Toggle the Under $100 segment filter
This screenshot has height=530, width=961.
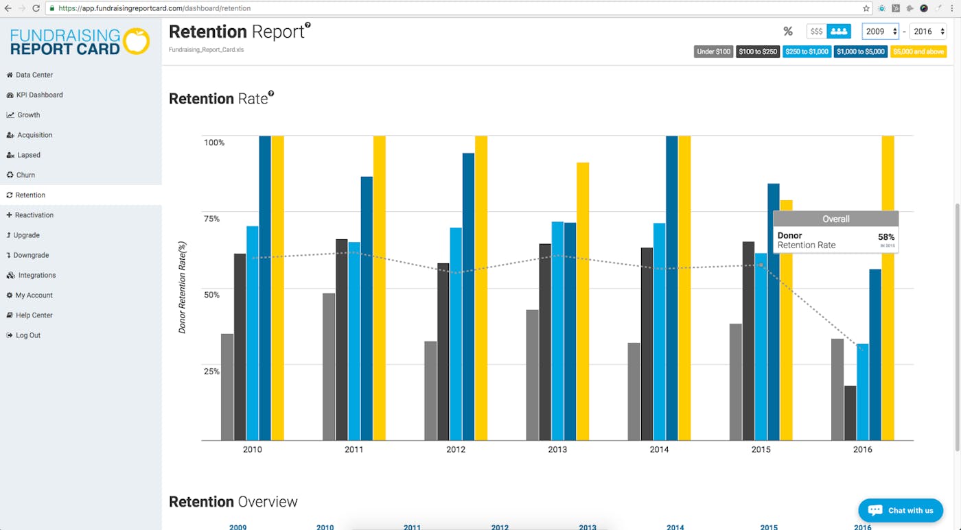pyautogui.click(x=713, y=51)
